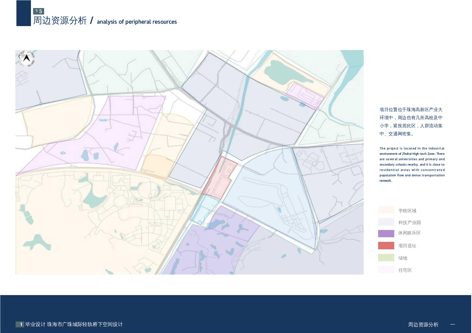Click the 住宅区 legend swatch
The image size is (472, 333).
coord(386,270)
